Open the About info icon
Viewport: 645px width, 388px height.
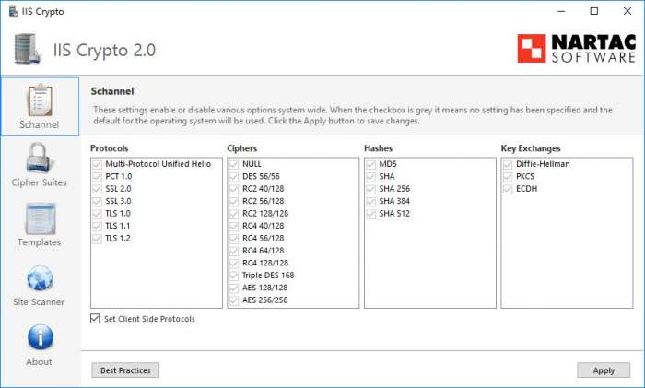pos(40,338)
